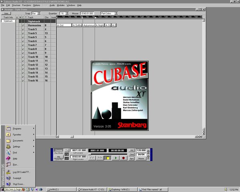Click the MIDI Out activity indicator
Screen dimensions: 240x192
point(148,152)
